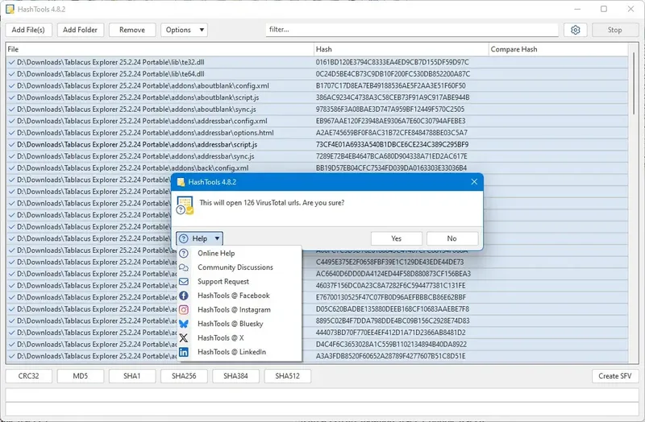This screenshot has width=645, height=422.
Task: Click the Bluesky butterfly icon
Action: 184,324
